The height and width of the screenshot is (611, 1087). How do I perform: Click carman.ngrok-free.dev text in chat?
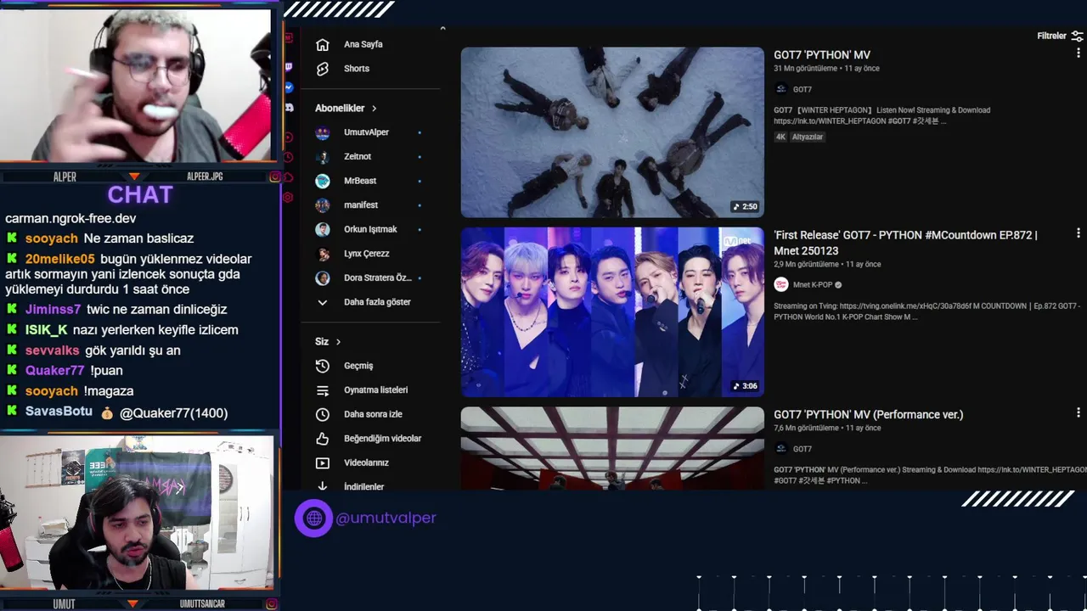tap(70, 218)
